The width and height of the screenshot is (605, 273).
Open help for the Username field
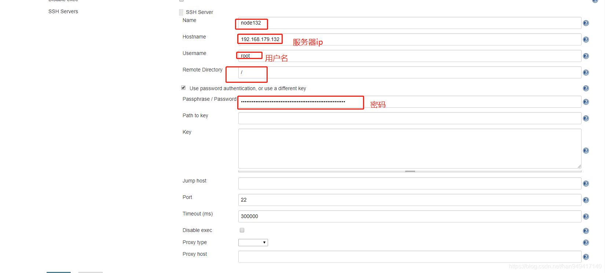[x=586, y=56]
